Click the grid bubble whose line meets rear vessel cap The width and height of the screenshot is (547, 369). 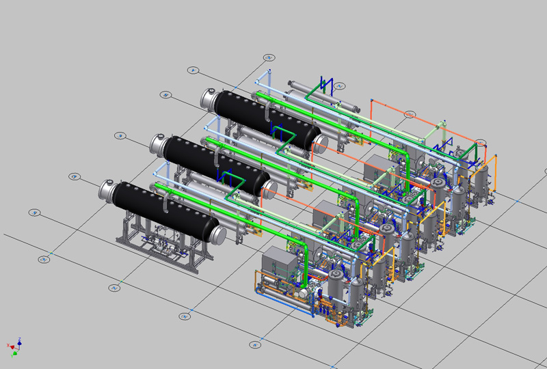165,94
